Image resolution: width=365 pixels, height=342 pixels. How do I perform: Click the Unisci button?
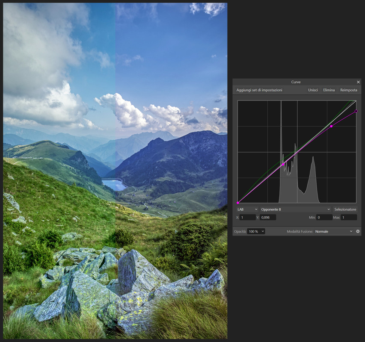point(313,90)
